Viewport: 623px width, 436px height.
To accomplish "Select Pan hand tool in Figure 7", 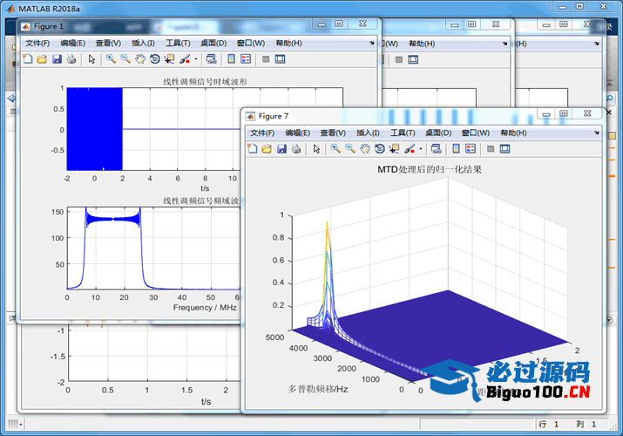I will click(x=365, y=149).
